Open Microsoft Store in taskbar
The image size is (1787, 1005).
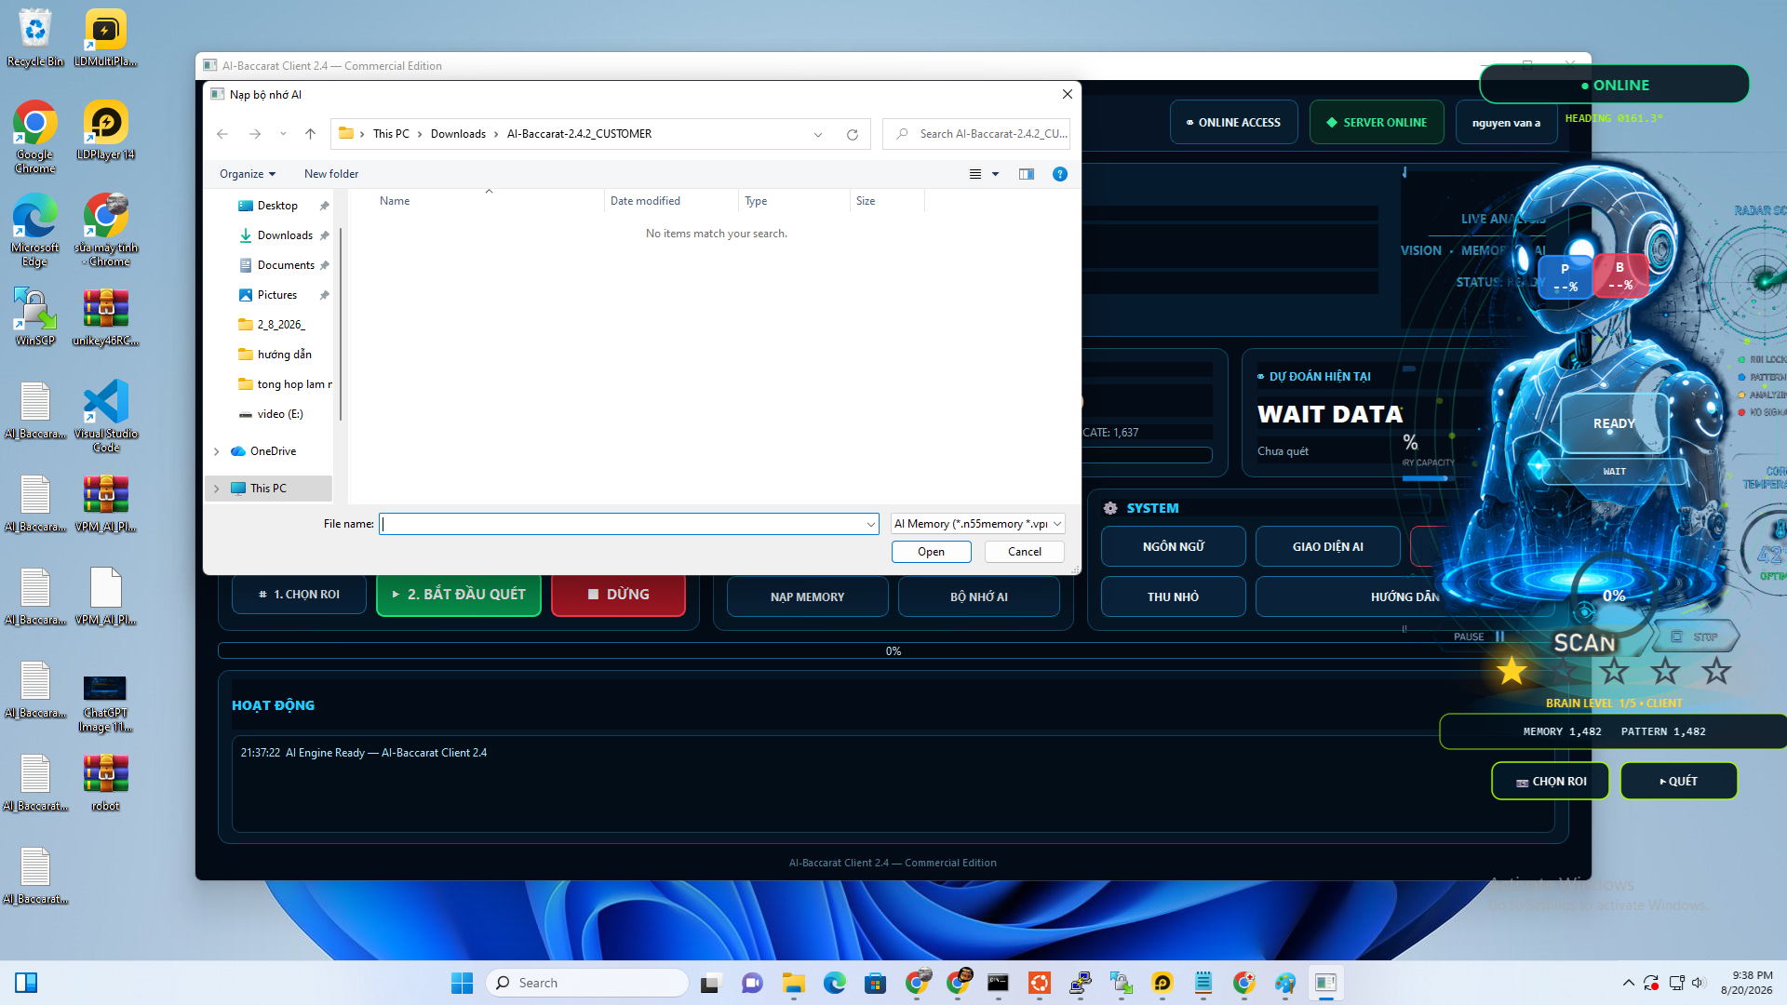click(875, 983)
